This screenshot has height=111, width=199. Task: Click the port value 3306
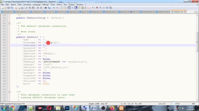pos(45,84)
